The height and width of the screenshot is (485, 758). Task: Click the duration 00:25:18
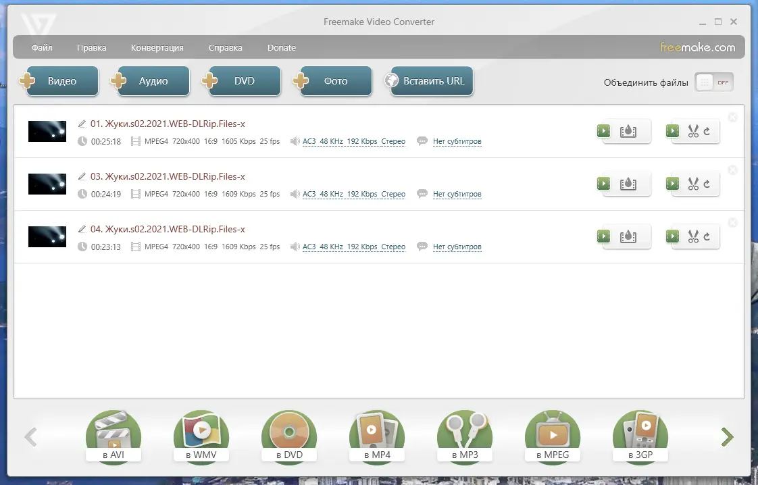point(106,142)
